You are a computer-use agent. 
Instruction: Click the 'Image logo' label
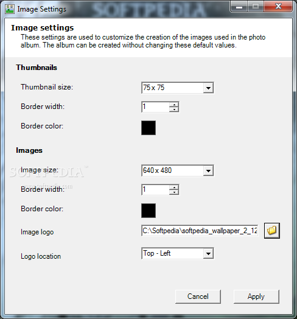tap(37, 232)
